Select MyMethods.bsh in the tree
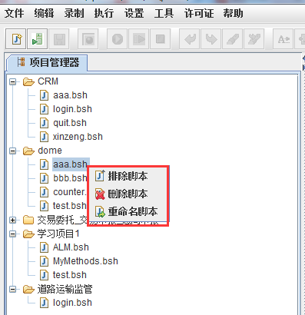 click(85, 261)
